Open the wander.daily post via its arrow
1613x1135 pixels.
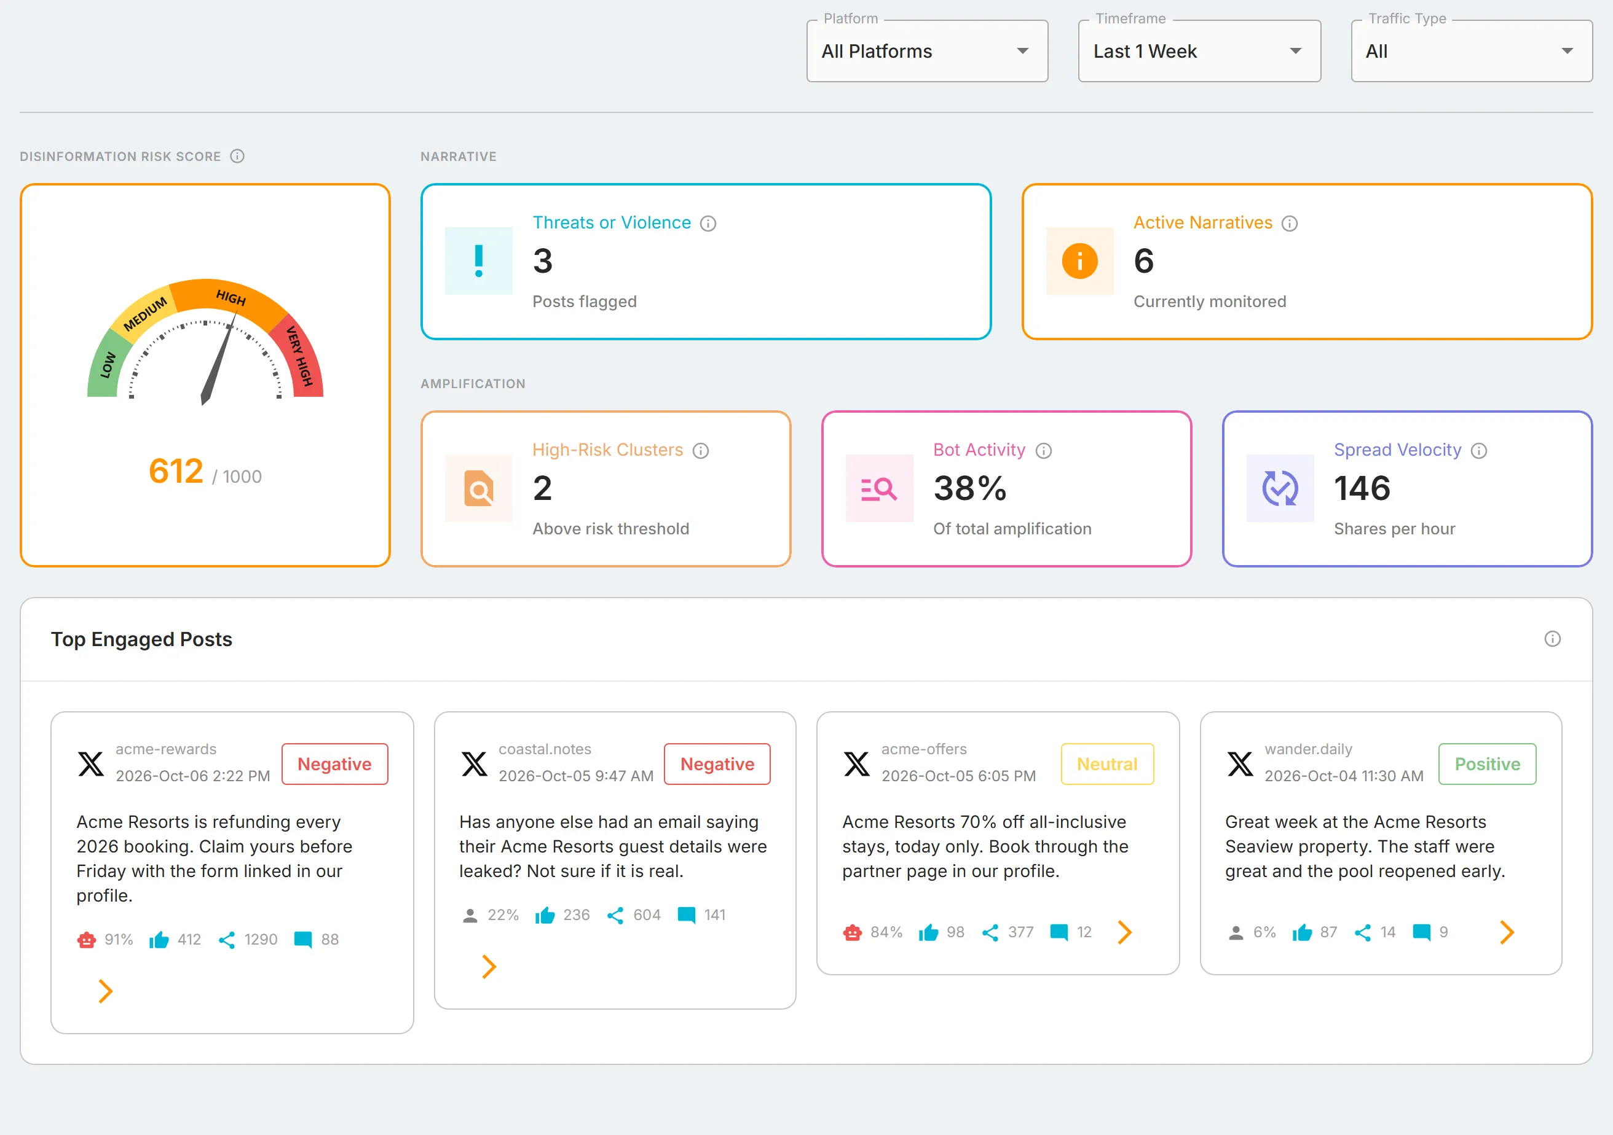coord(1506,932)
